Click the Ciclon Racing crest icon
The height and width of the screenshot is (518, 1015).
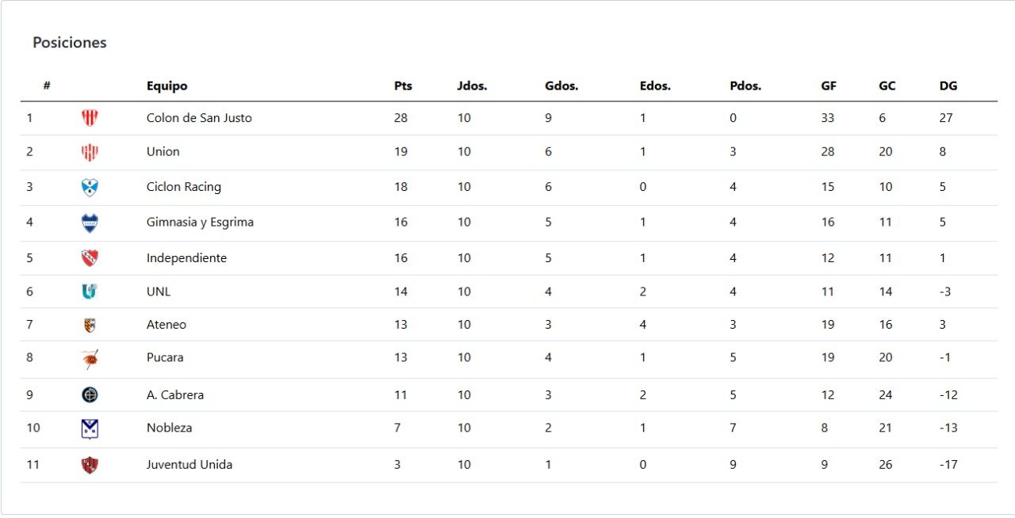90,188
